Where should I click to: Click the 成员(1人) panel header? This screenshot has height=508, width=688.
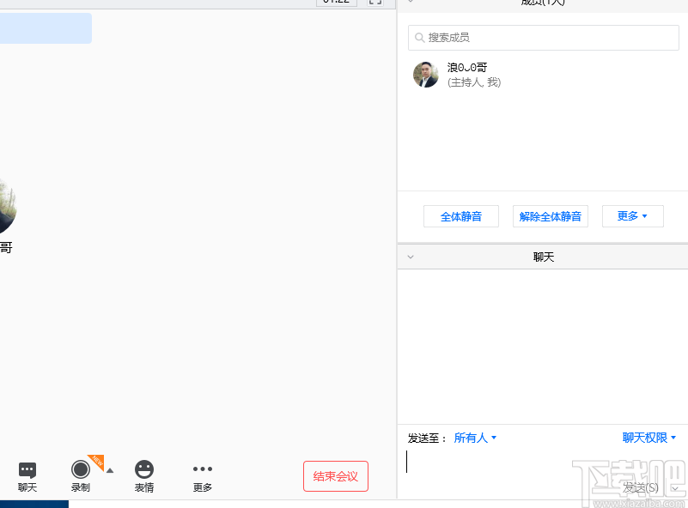[544, 3]
